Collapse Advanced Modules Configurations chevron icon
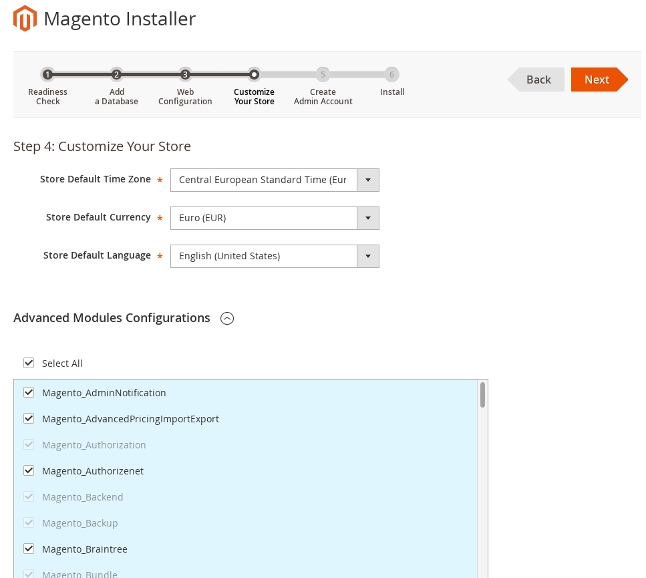Screen dimensions: 646x578 point(227,319)
